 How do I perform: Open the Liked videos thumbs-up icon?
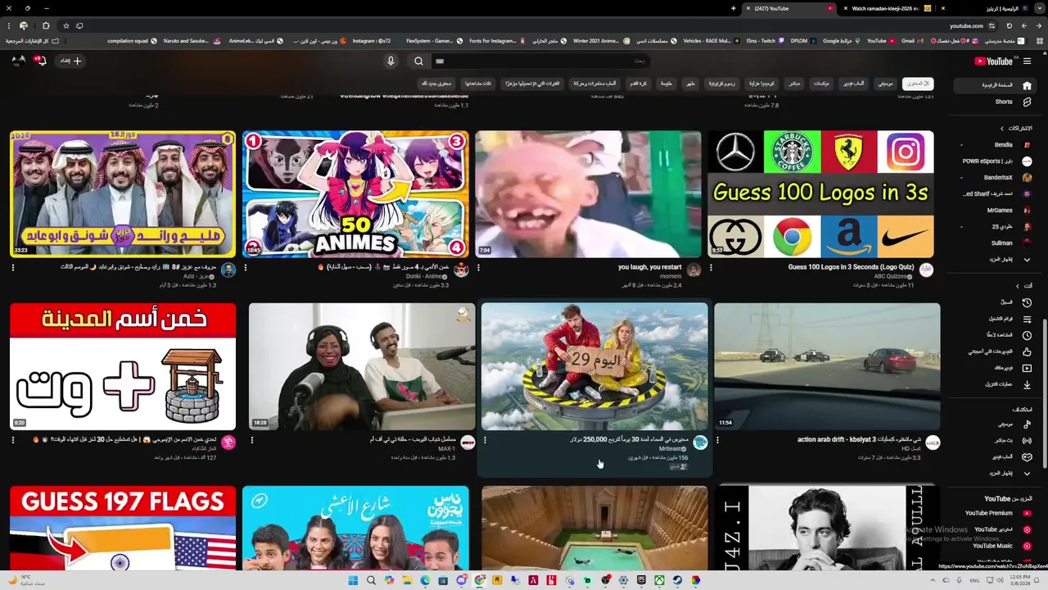(1027, 352)
